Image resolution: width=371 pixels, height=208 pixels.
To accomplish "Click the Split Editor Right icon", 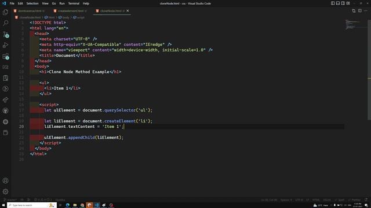I will 359,11.
